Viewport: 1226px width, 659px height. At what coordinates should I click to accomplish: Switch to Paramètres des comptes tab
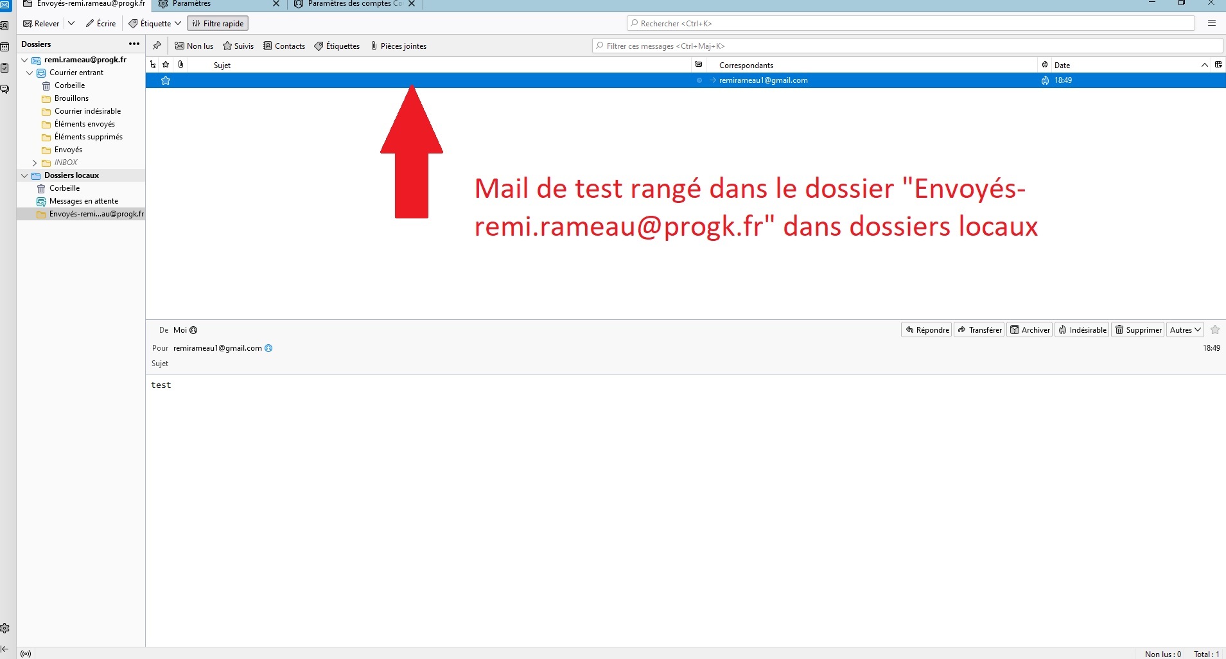tap(350, 4)
